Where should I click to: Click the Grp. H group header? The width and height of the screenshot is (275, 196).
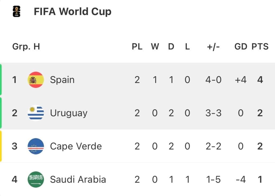click(26, 47)
